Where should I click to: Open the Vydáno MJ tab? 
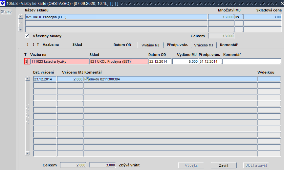pos(150,45)
